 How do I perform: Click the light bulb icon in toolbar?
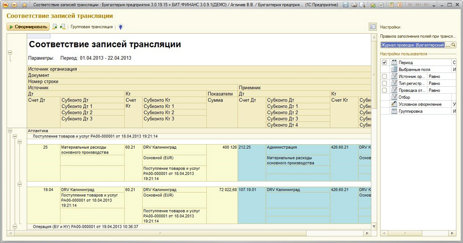click(120, 27)
